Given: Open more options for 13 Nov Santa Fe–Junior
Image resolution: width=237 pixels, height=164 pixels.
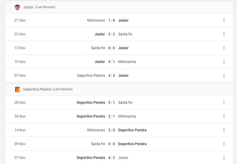Looking at the screenshot, I should pyautogui.click(x=224, y=48).
